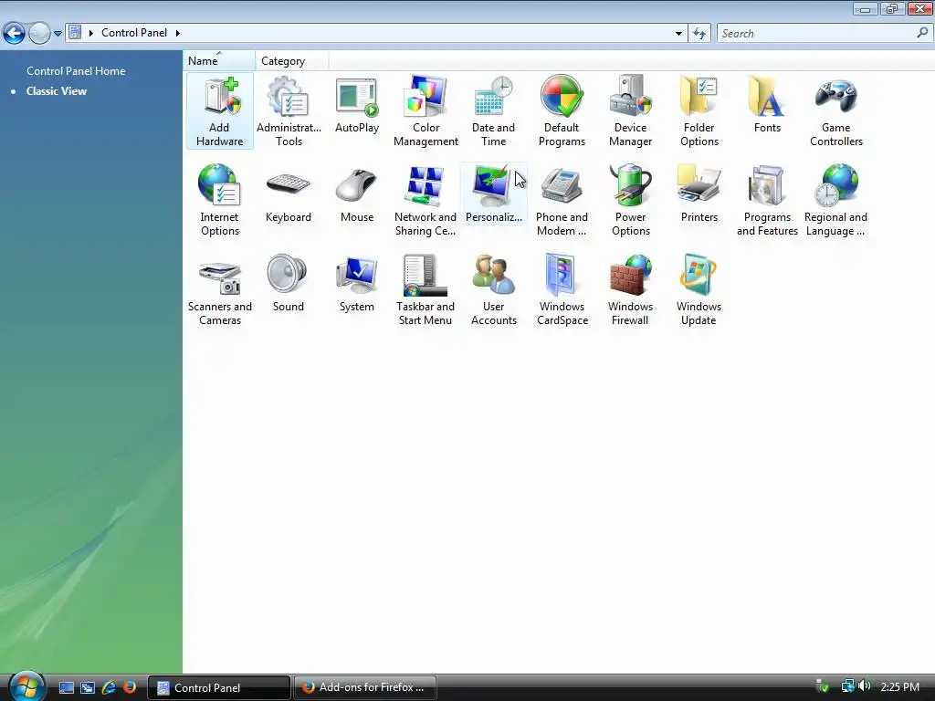Launch Firefox from quick launch

(129, 688)
